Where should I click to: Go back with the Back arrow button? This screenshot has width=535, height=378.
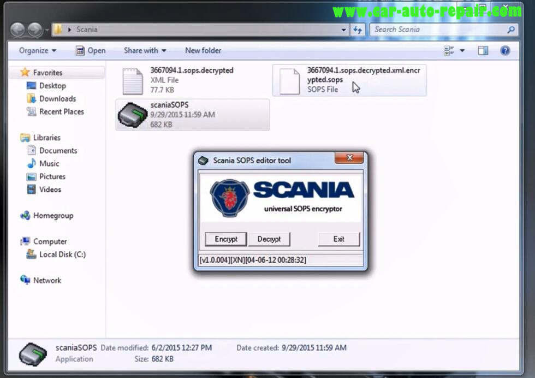(17, 29)
